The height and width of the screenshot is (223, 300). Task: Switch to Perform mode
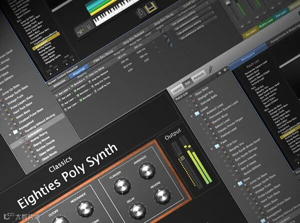198,76
